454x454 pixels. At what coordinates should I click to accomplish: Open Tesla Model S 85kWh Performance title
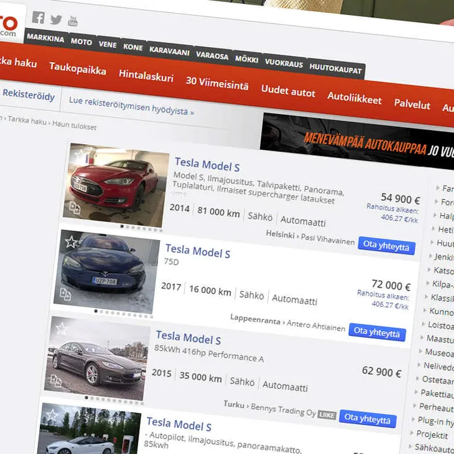(x=189, y=338)
